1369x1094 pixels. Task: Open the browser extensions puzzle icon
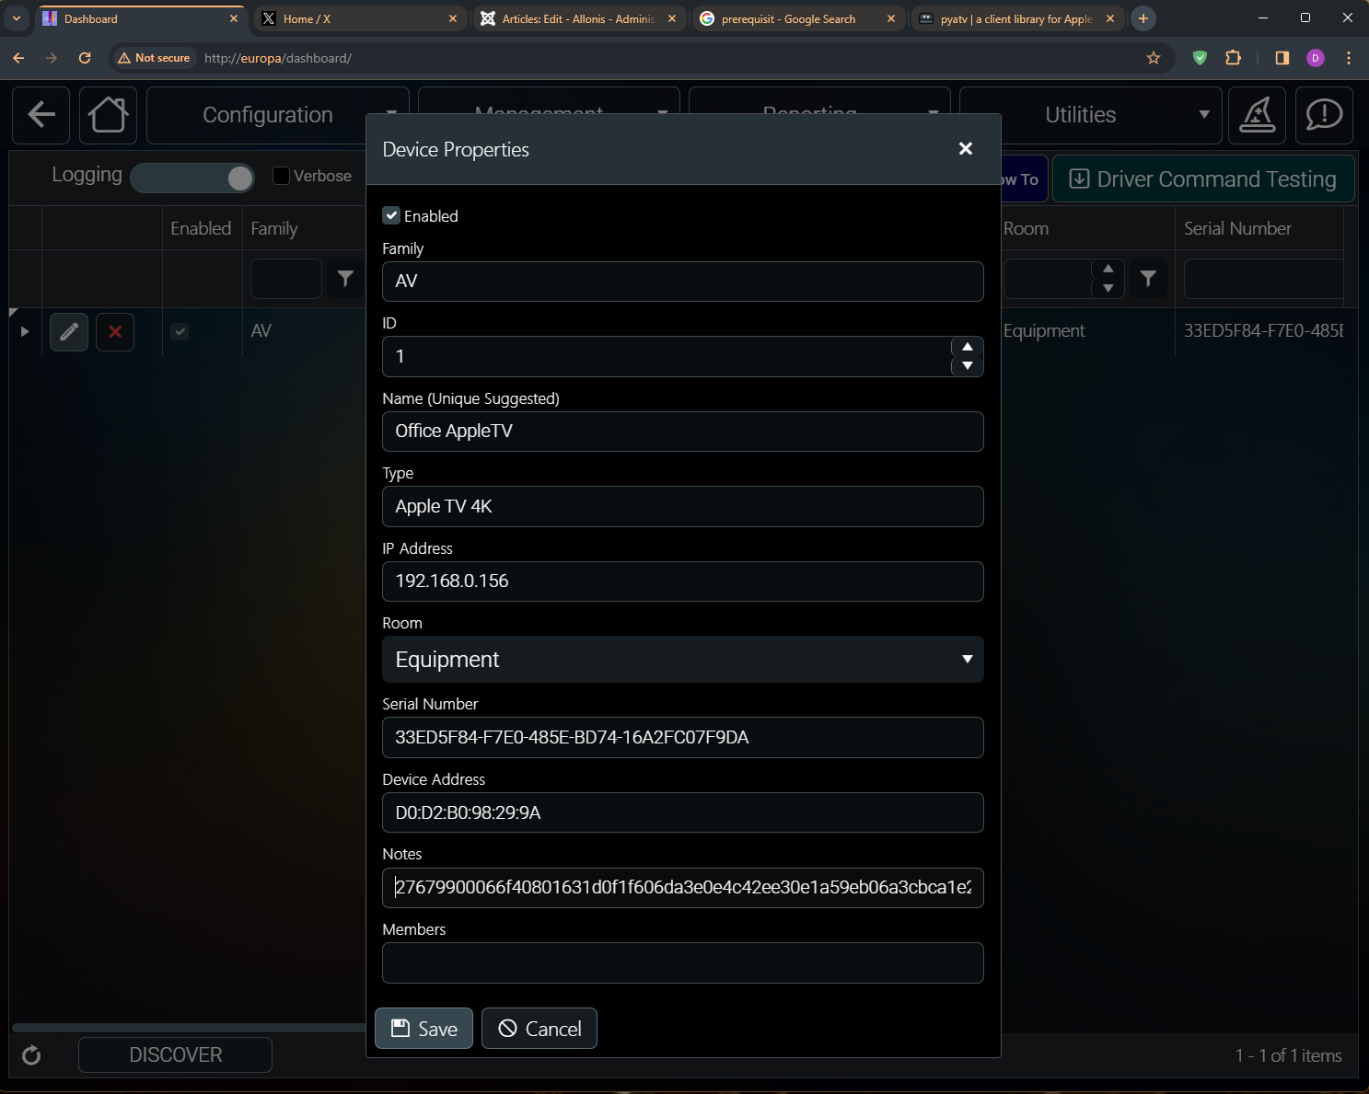coord(1234,58)
